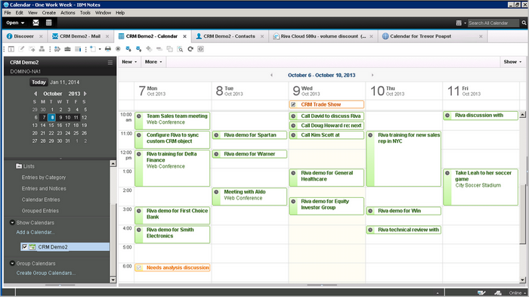529x297 pixels.
Task: Expand the New dropdown button
Action: pos(129,62)
